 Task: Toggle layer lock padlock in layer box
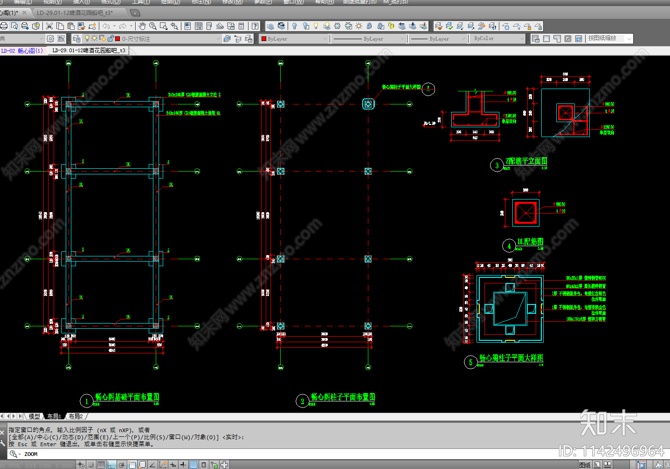coord(111,39)
